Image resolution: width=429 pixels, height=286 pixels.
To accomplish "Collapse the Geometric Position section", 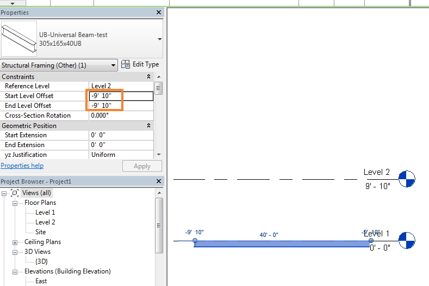I will tap(148, 126).
